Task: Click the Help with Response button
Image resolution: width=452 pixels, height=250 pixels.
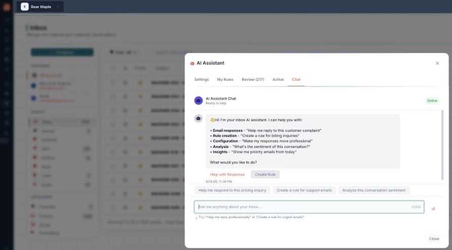Action: point(227,174)
